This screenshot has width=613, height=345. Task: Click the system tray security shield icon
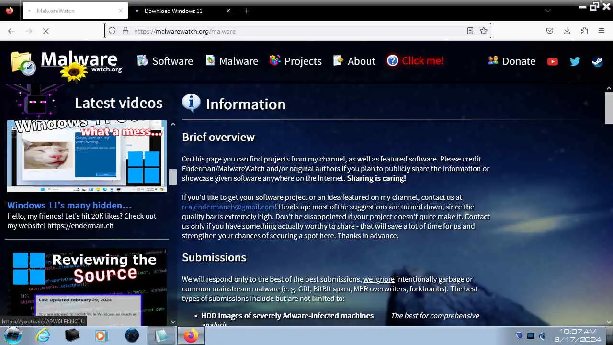519,336
